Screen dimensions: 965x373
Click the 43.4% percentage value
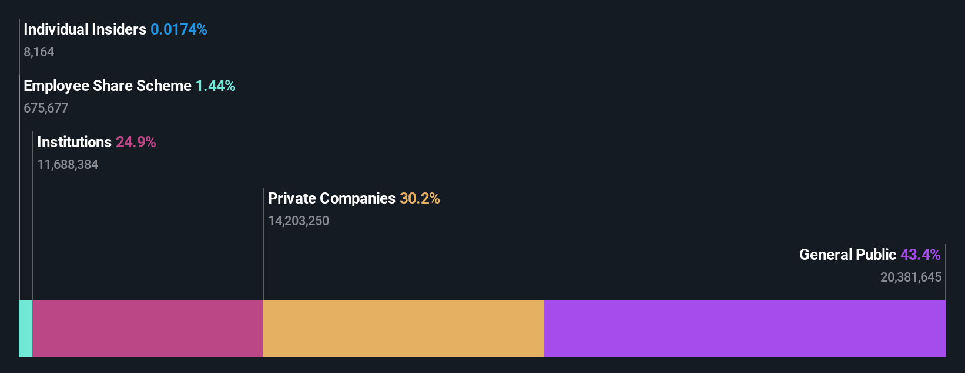pos(920,255)
